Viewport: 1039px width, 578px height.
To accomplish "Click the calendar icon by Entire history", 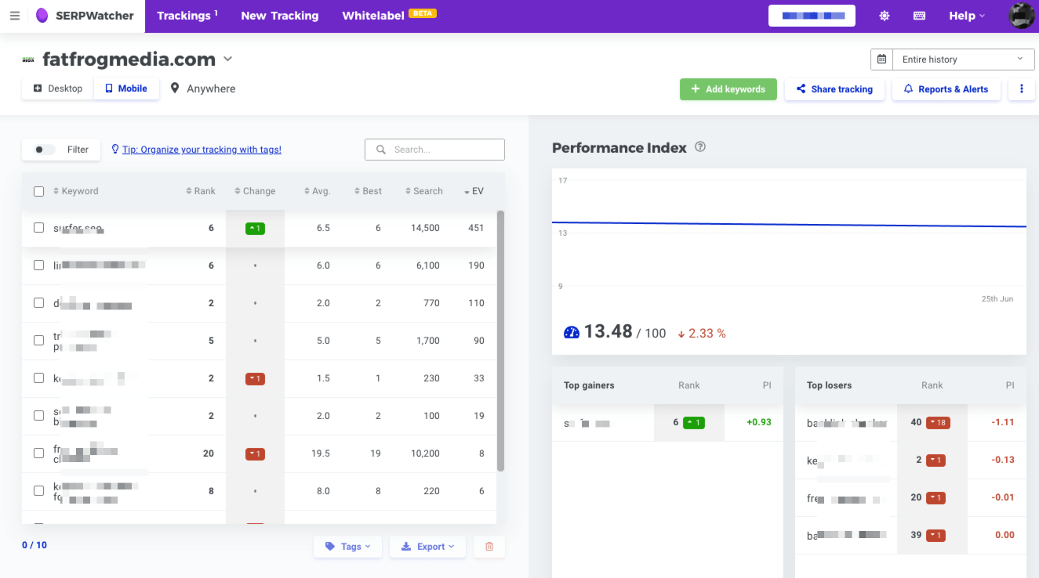I will 882,60.
